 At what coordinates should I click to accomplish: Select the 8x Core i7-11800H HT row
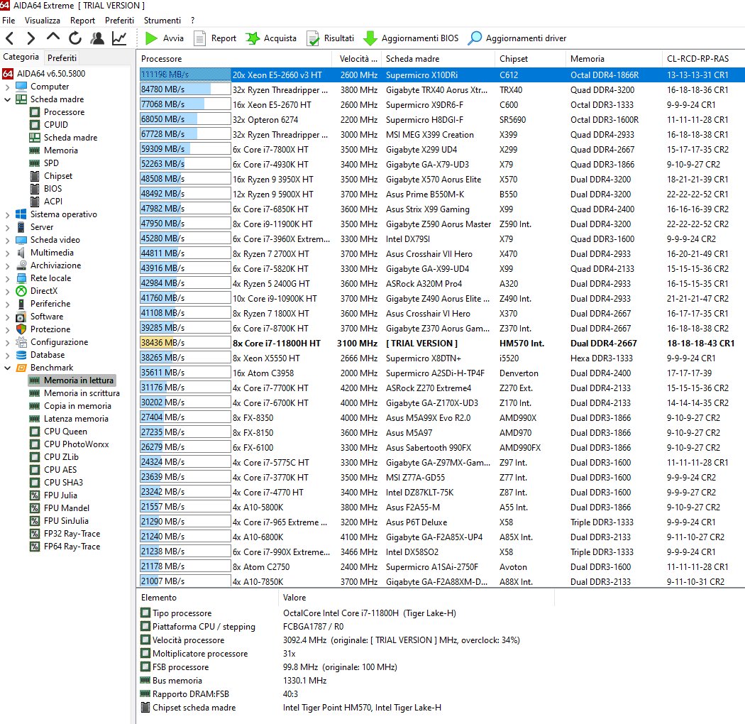click(442, 343)
